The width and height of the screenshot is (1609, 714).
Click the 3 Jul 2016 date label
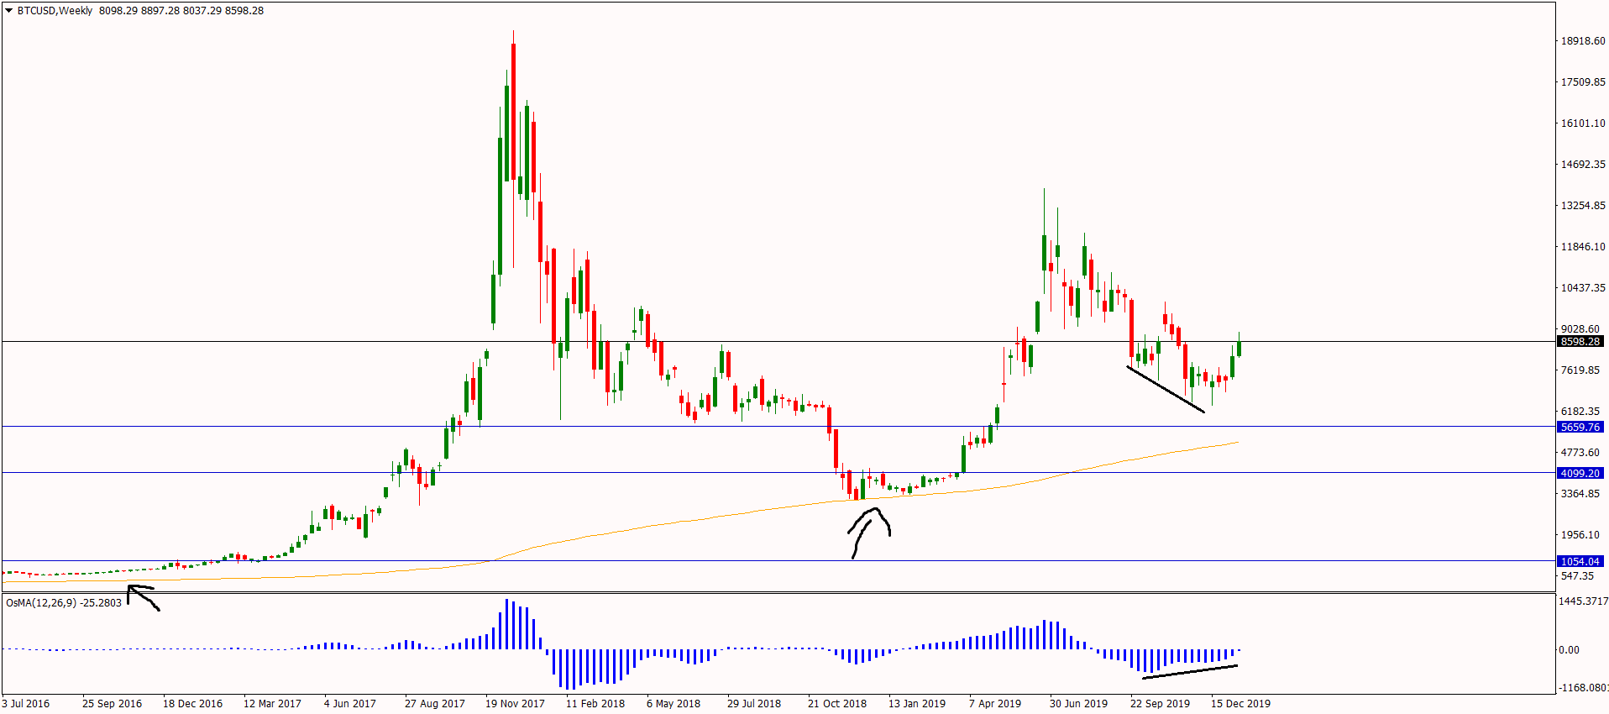tap(26, 703)
